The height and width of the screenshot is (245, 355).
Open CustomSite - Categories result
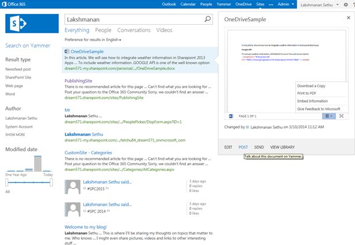pyautogui.click(x=88, y=153)
